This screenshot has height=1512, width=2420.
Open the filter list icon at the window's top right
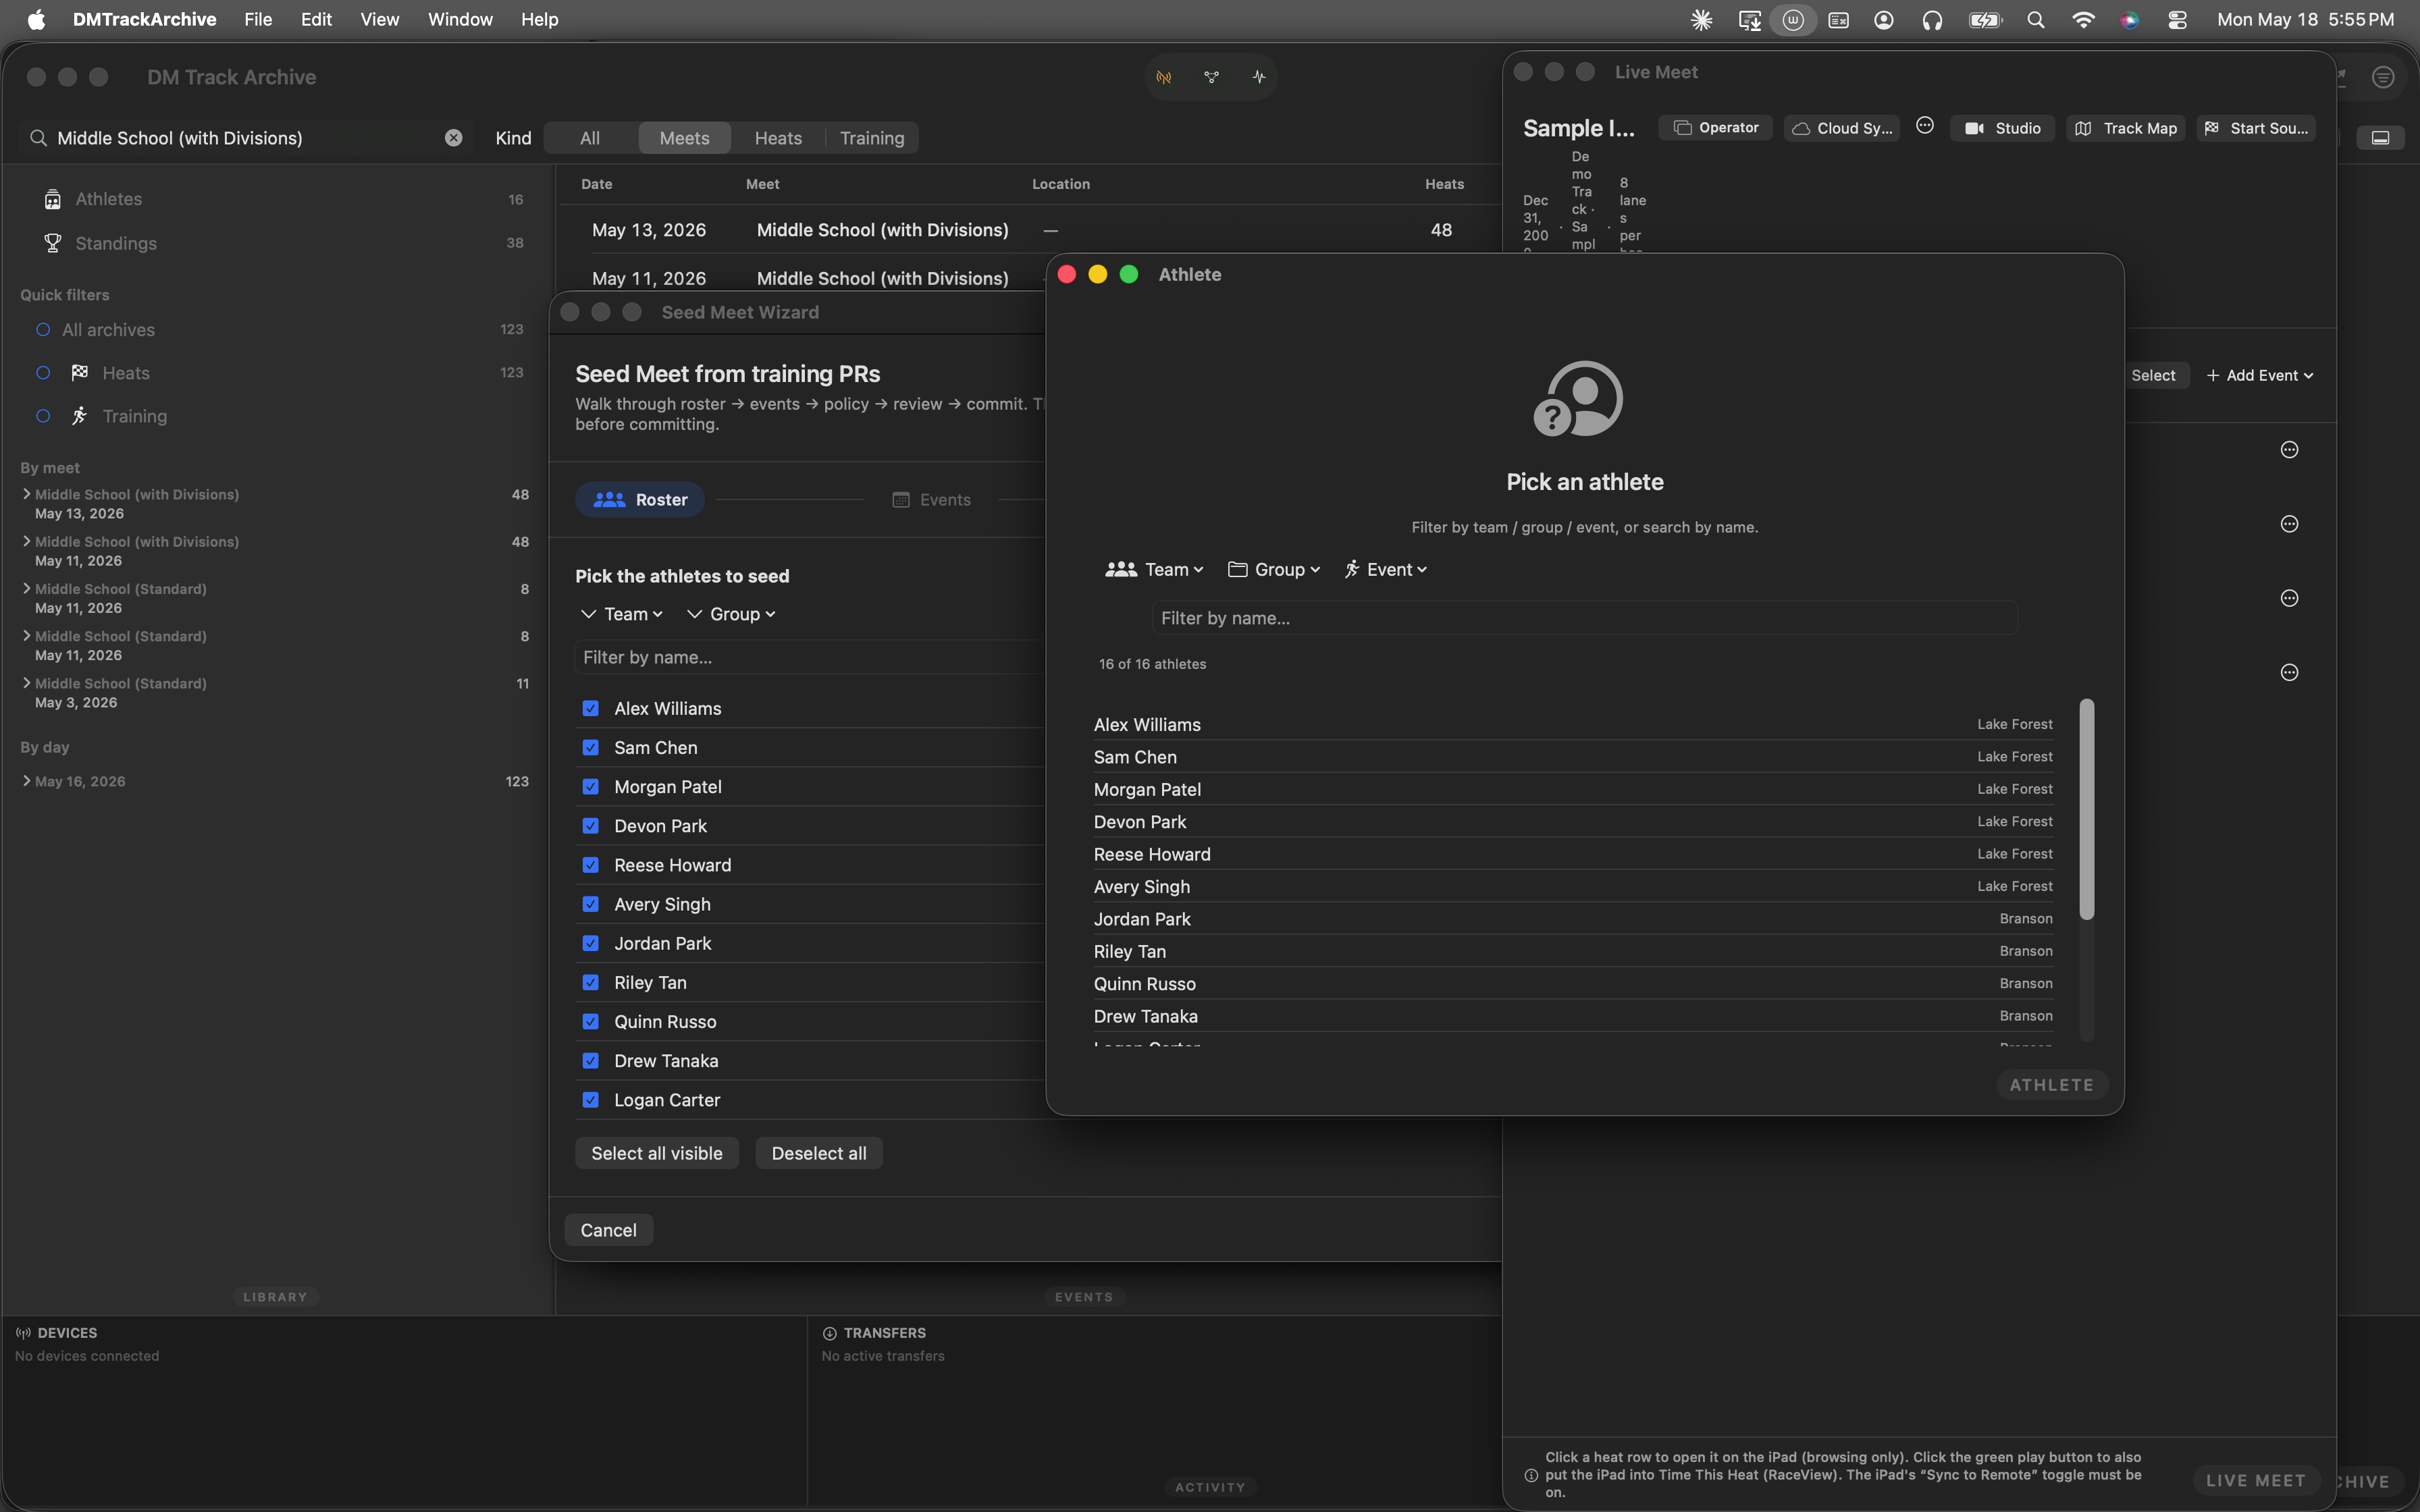[2384, 77]
